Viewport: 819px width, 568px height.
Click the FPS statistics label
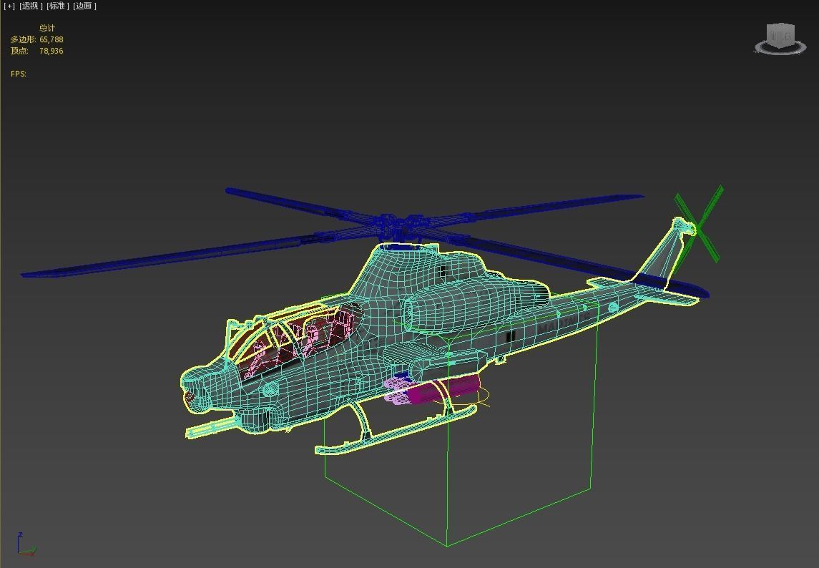pos(19,74)
